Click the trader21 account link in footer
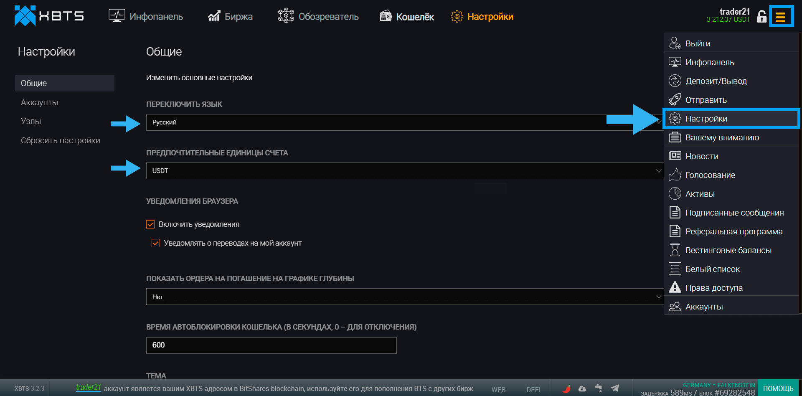The height and width of the screenshot is (396, 802). click(88, 388)
